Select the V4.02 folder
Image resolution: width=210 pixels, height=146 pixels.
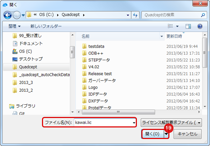94,67
